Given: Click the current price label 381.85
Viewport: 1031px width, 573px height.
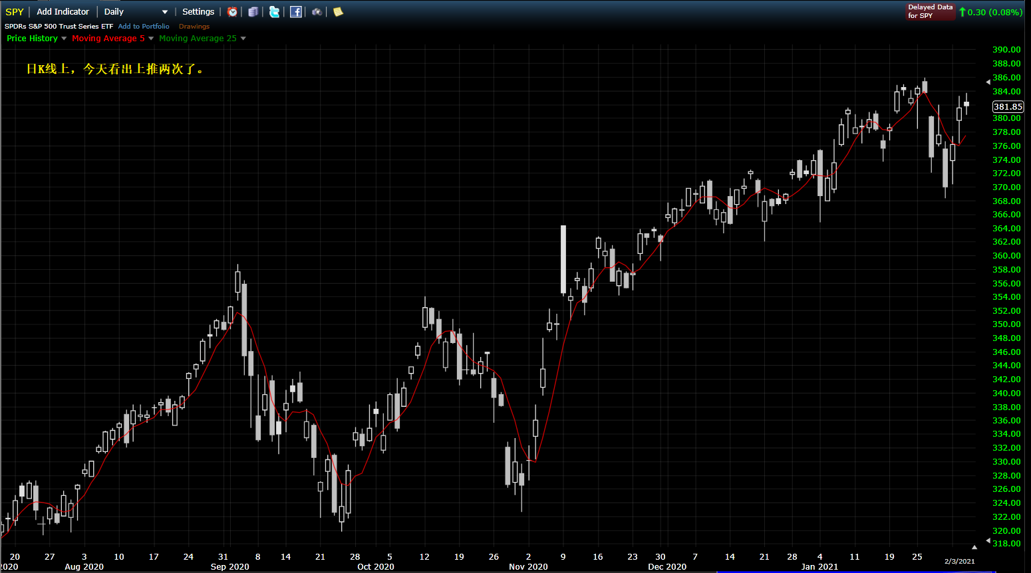Looking at the screenshot, I should 1008,106.
